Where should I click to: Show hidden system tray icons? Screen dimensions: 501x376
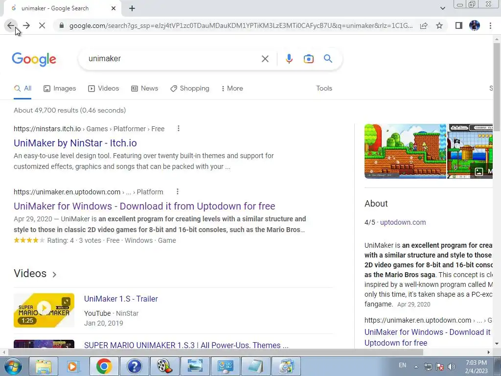click(416, 367)
